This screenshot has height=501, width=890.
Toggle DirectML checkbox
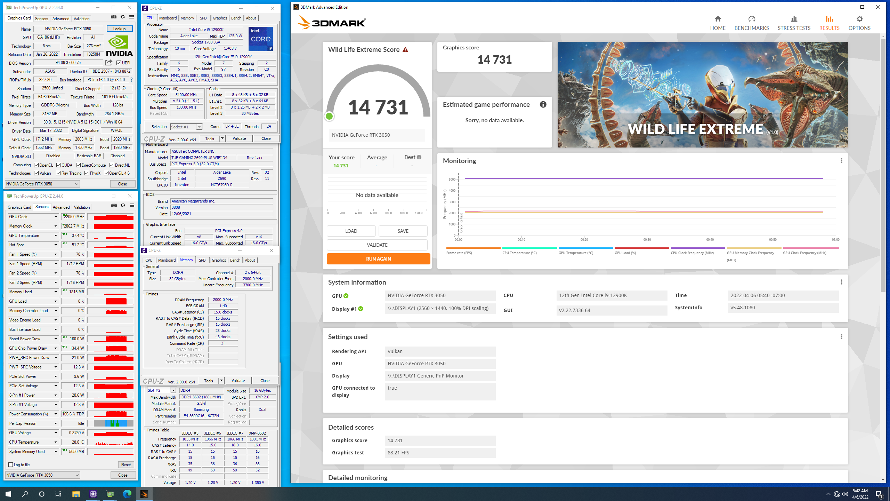coord(112,165)
